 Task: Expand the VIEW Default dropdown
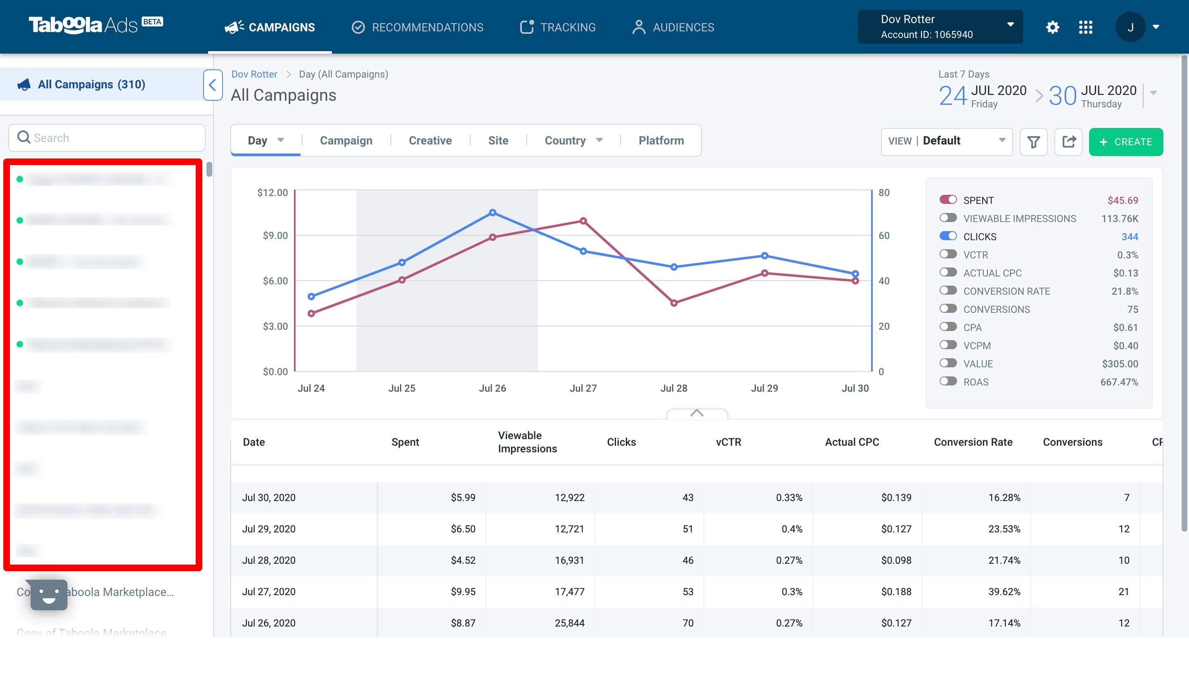(947, 141)
